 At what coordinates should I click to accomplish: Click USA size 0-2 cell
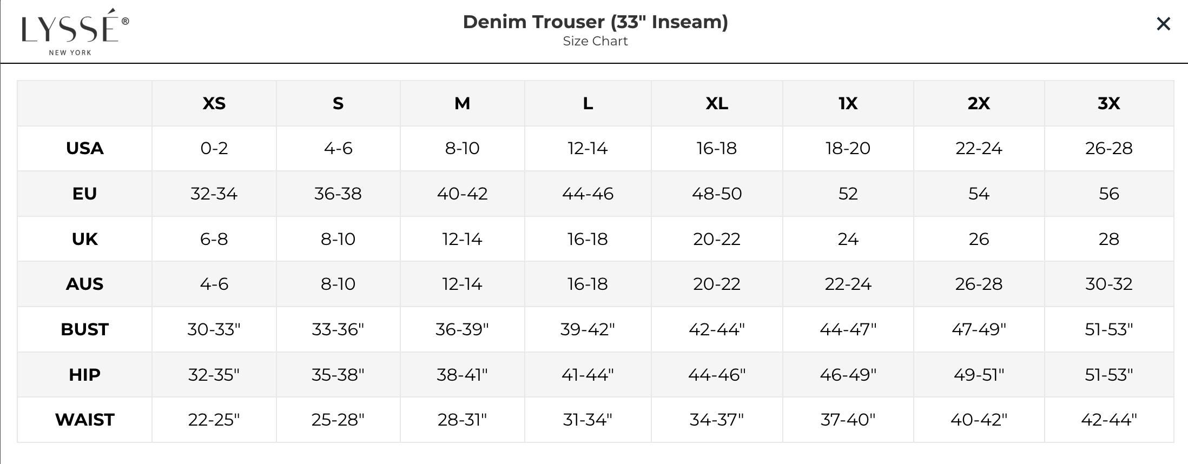pos(214,148)
